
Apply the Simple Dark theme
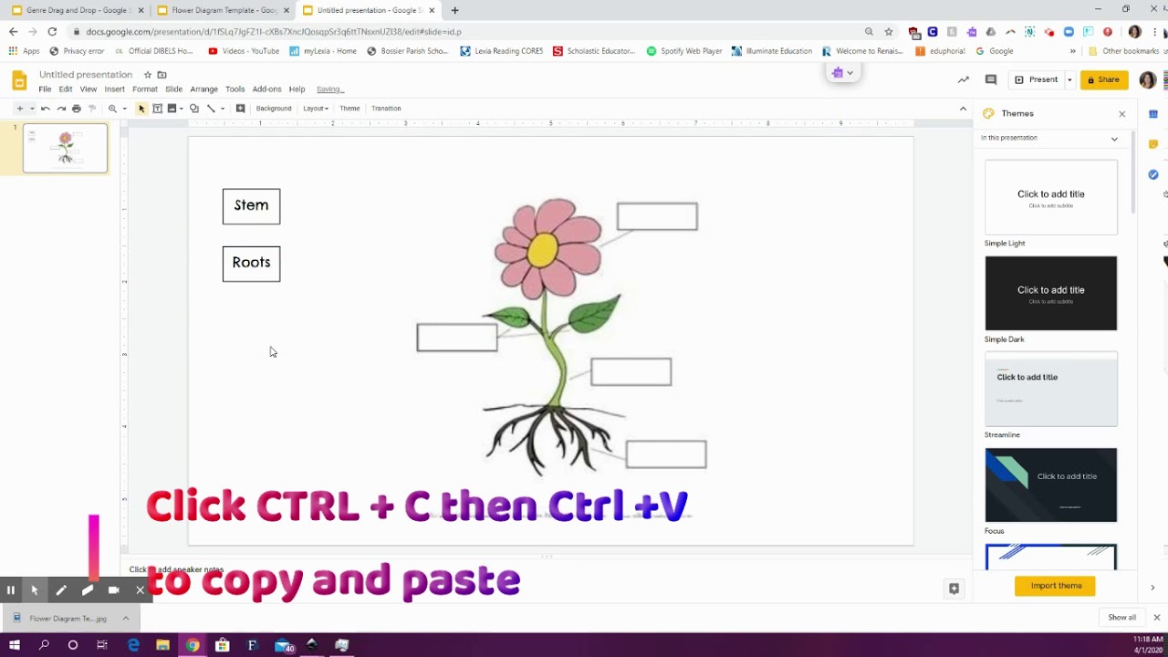click(1051, 293)
